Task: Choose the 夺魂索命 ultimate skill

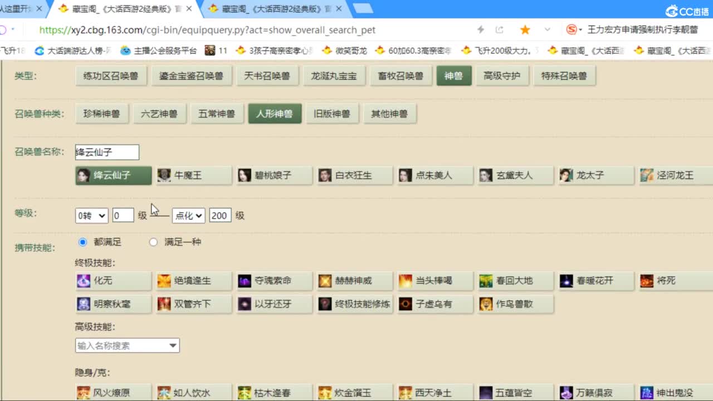Action: point(274,281)
